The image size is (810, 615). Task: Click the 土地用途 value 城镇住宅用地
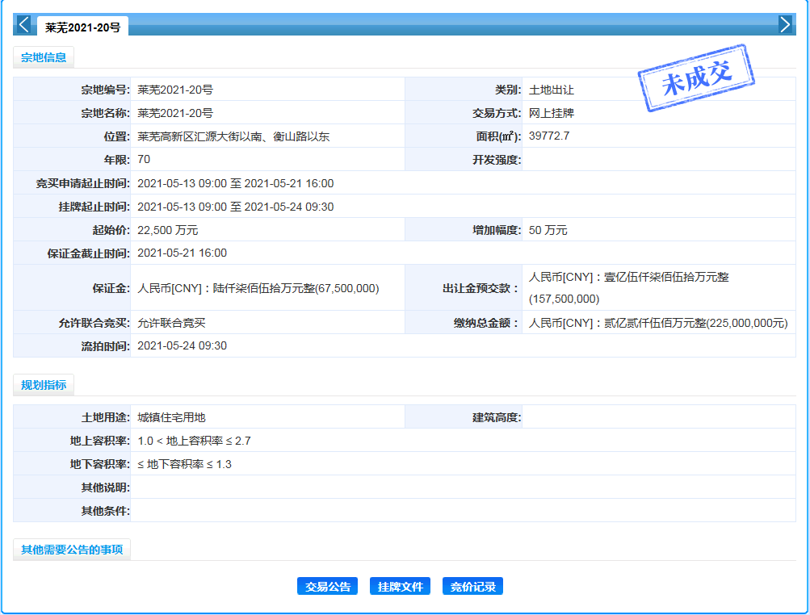(171, 418)
